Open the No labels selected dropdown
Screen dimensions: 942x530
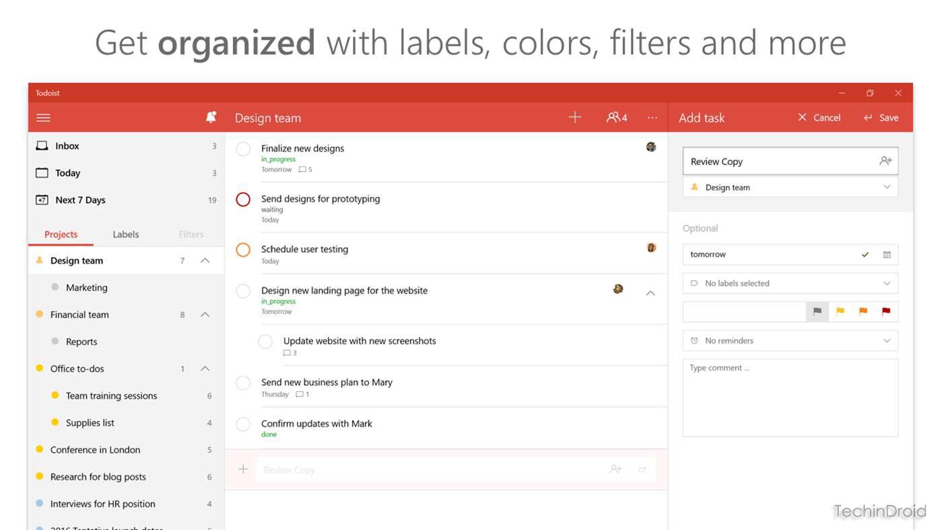790,284
